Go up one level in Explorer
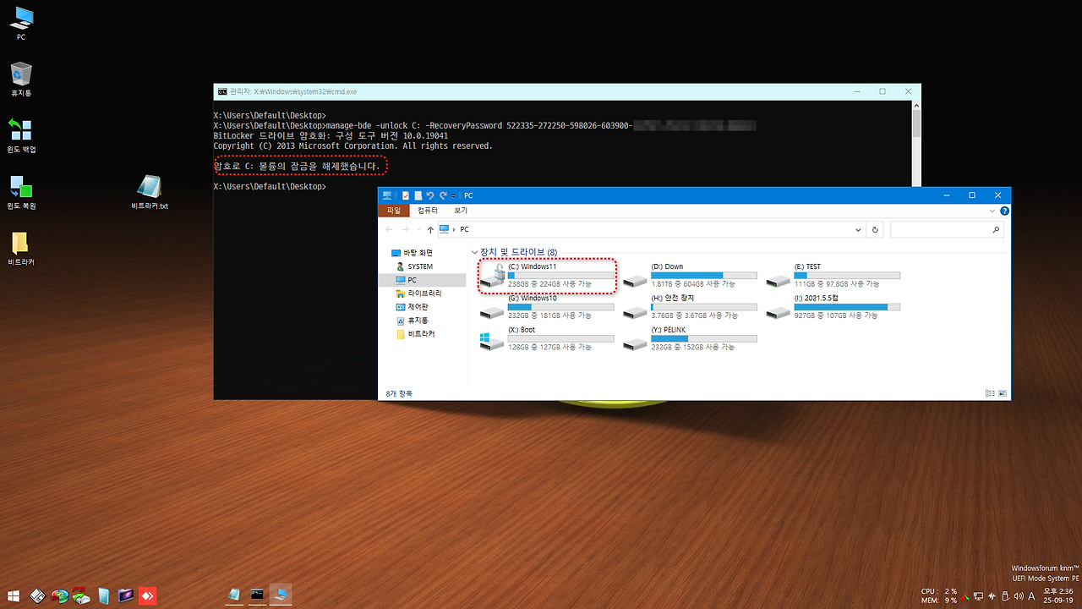Viewport: 1082px width, 609px height. click(x=430, y=229)
